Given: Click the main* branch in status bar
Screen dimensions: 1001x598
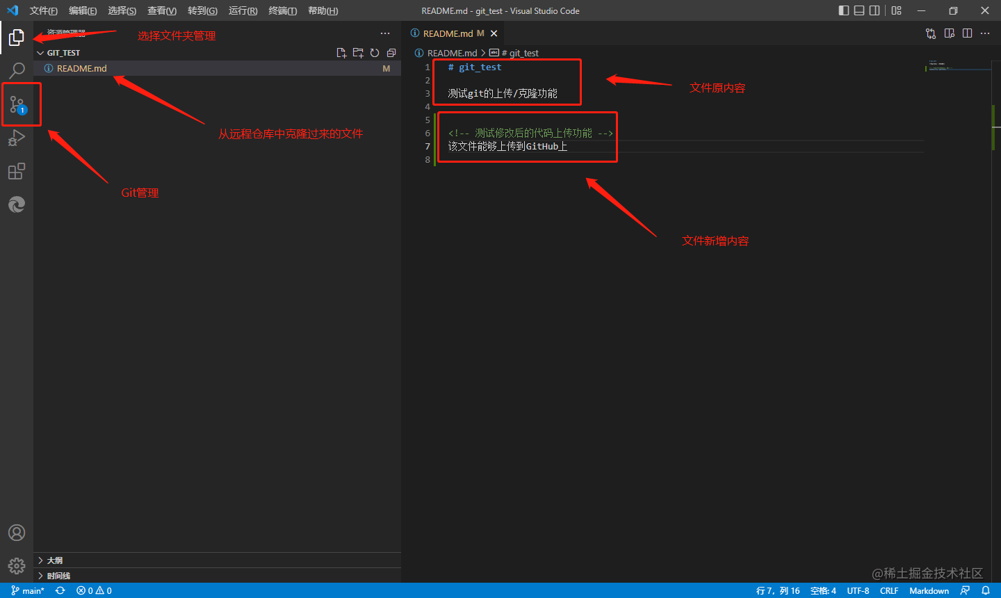Looking at the screenshot, I should [28, 590].
